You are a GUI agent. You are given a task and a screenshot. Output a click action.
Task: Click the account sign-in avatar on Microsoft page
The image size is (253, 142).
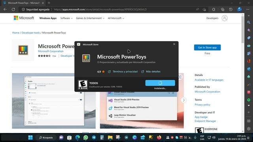pyautogui.click(x=225, y=18)
